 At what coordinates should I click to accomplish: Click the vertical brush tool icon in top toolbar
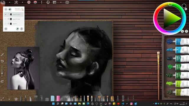coord(42,2)
